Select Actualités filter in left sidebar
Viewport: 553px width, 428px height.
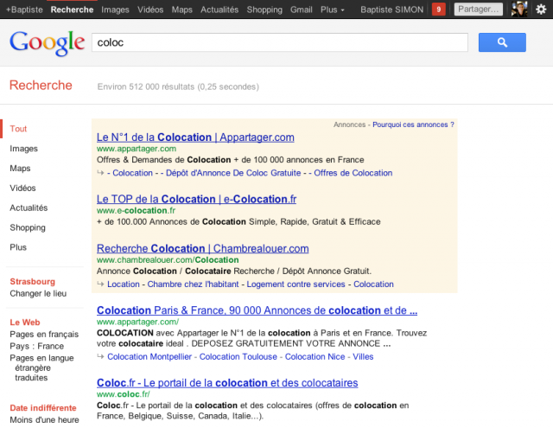(29, 208)
